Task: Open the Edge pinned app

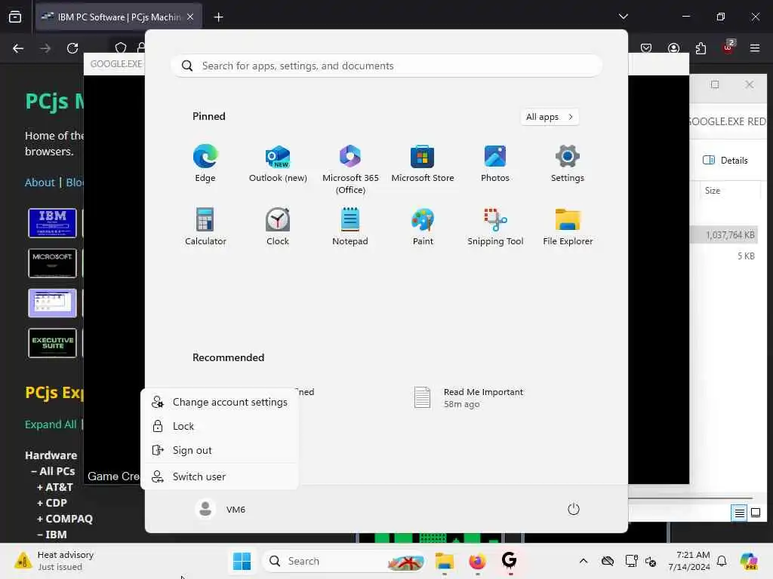Action: (x=205, y=164)
